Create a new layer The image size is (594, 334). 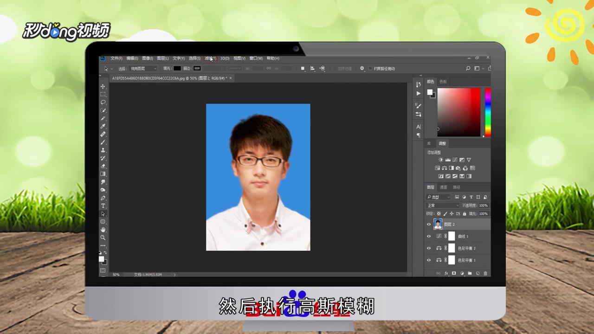478,273
